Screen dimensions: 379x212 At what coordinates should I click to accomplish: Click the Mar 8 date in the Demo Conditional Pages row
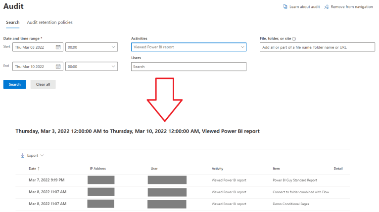[47, 204]
